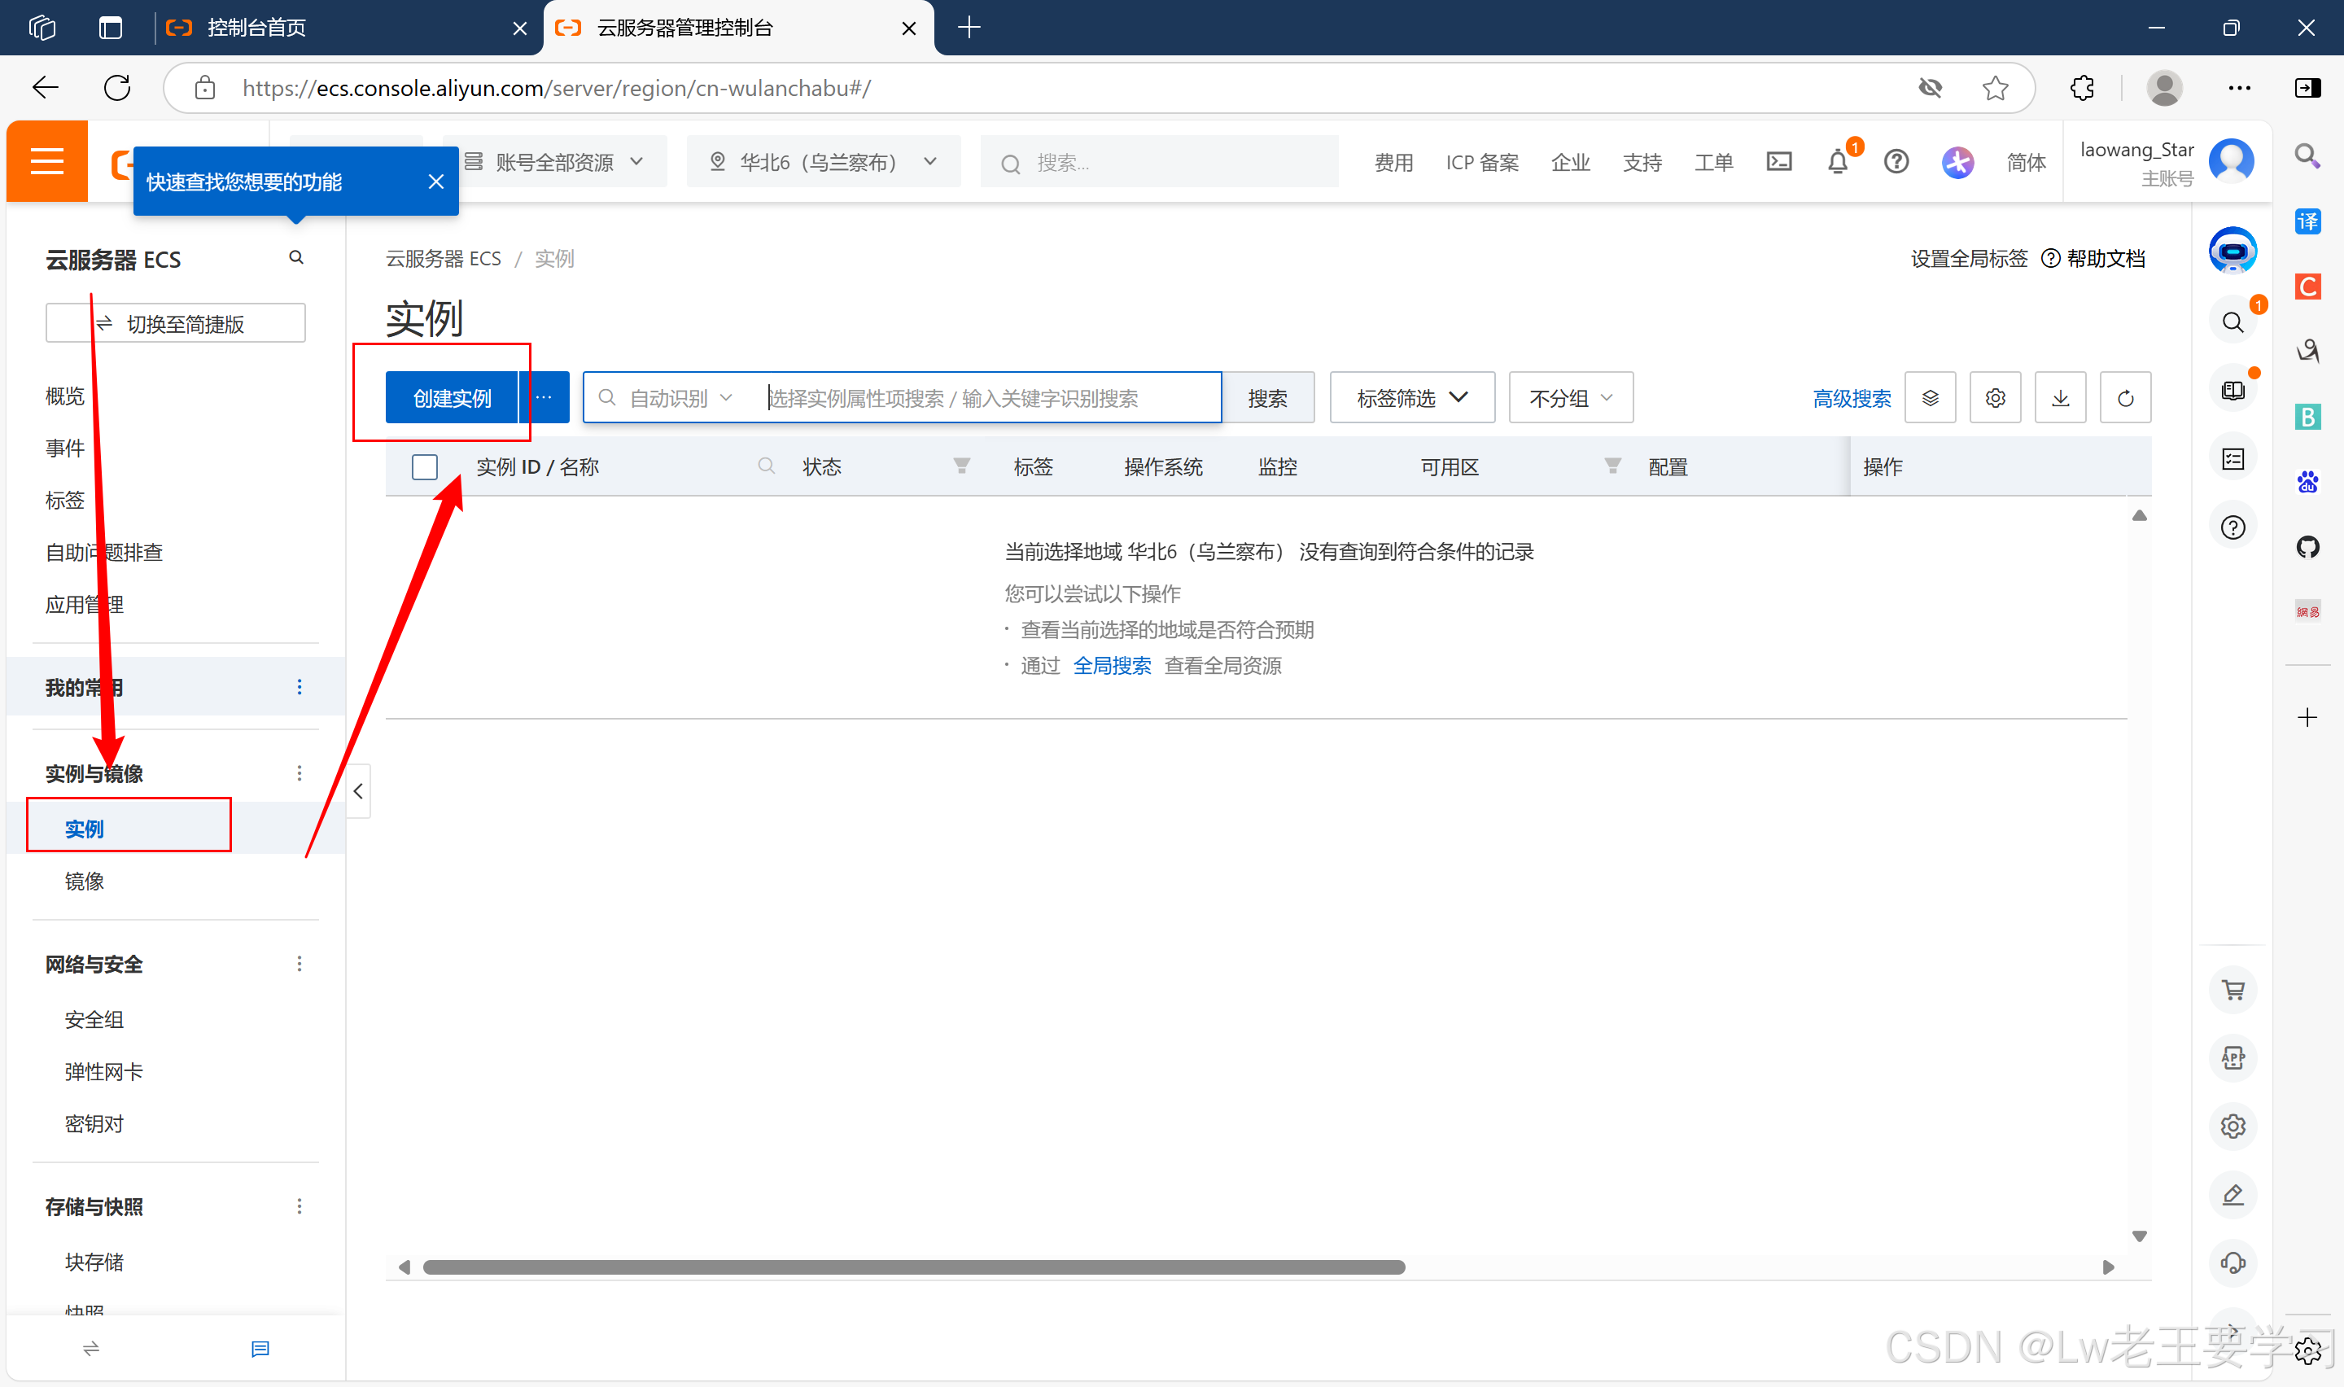Collapse the left navigation panel
Screen dimensions: 2344x1387
[x=358, y=792]
